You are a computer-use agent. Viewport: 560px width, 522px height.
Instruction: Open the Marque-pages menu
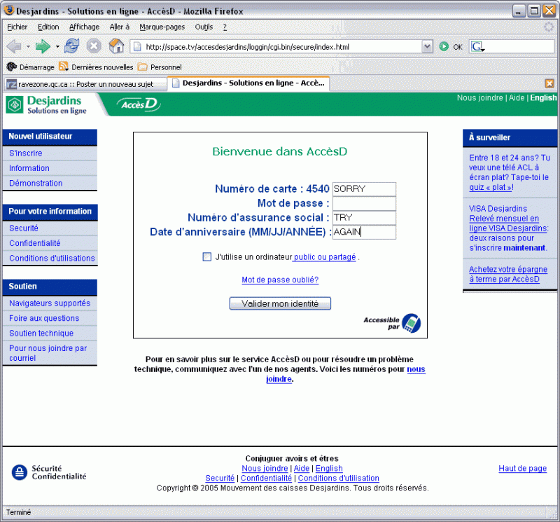coord(162,27)
